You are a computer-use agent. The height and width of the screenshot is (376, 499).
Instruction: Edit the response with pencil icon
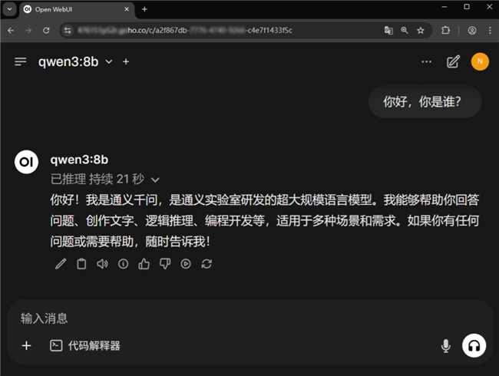[61, 264]
